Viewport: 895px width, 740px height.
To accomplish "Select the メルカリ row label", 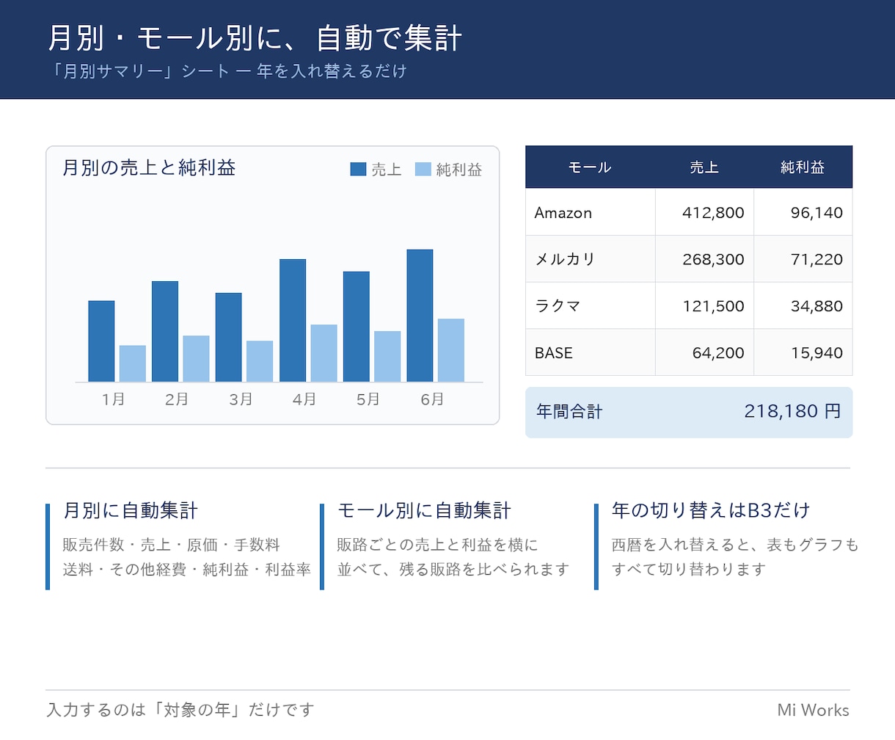I will [x=565, y=259].
